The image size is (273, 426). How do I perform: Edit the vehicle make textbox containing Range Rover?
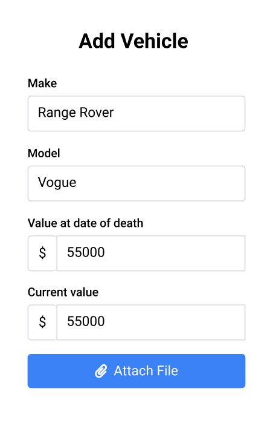136,114
